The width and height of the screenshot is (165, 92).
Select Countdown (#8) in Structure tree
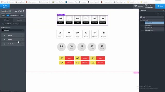[154, 28]
